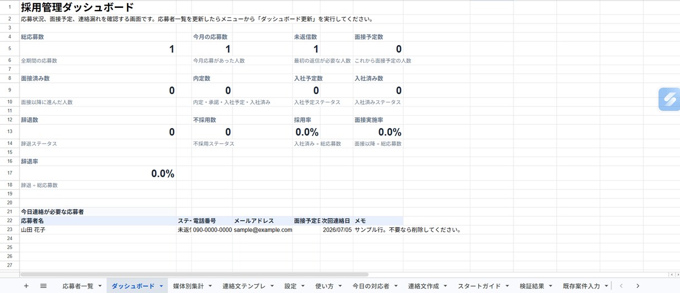Open dropdown arrow on 設定 tab

coord(303,286)
